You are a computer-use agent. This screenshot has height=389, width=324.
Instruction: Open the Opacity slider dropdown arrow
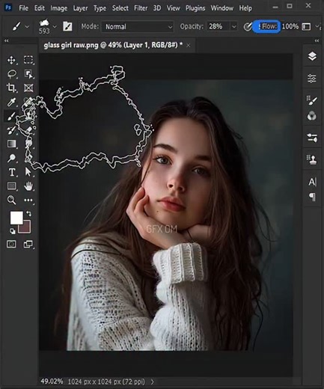234,26
